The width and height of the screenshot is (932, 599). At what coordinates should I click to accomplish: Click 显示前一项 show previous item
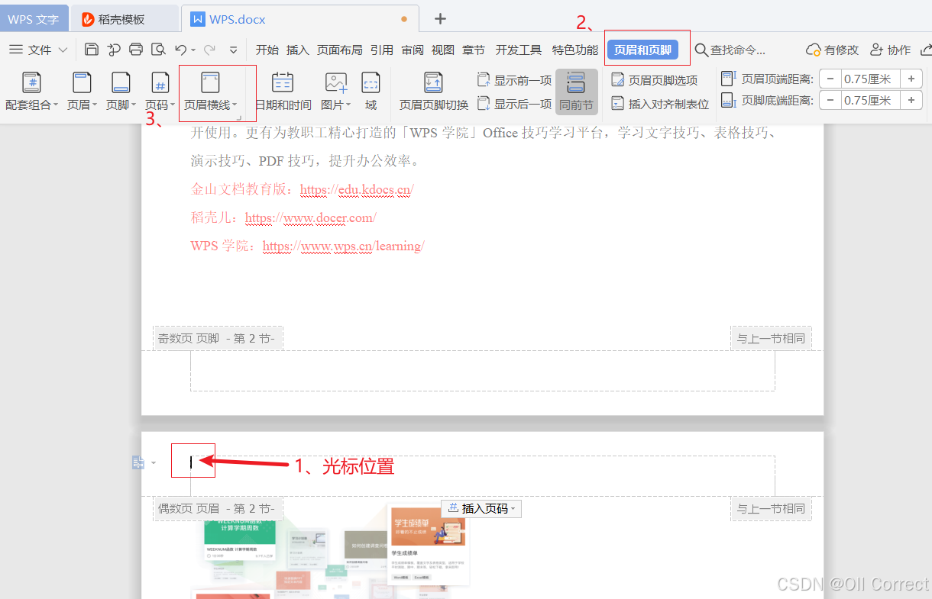coord(514,80)
